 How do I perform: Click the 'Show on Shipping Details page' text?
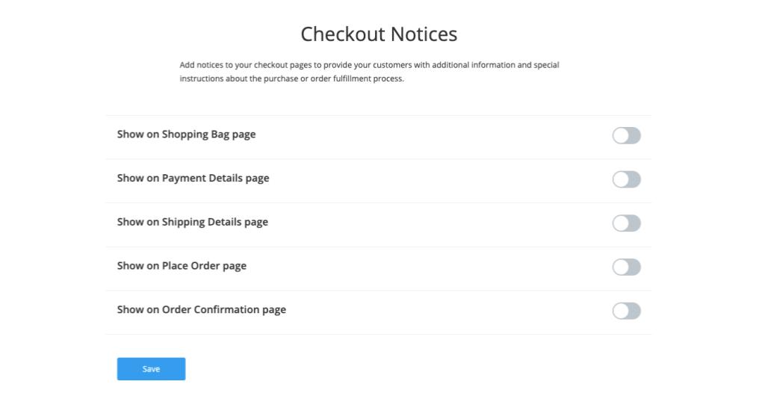click(192, 222)
